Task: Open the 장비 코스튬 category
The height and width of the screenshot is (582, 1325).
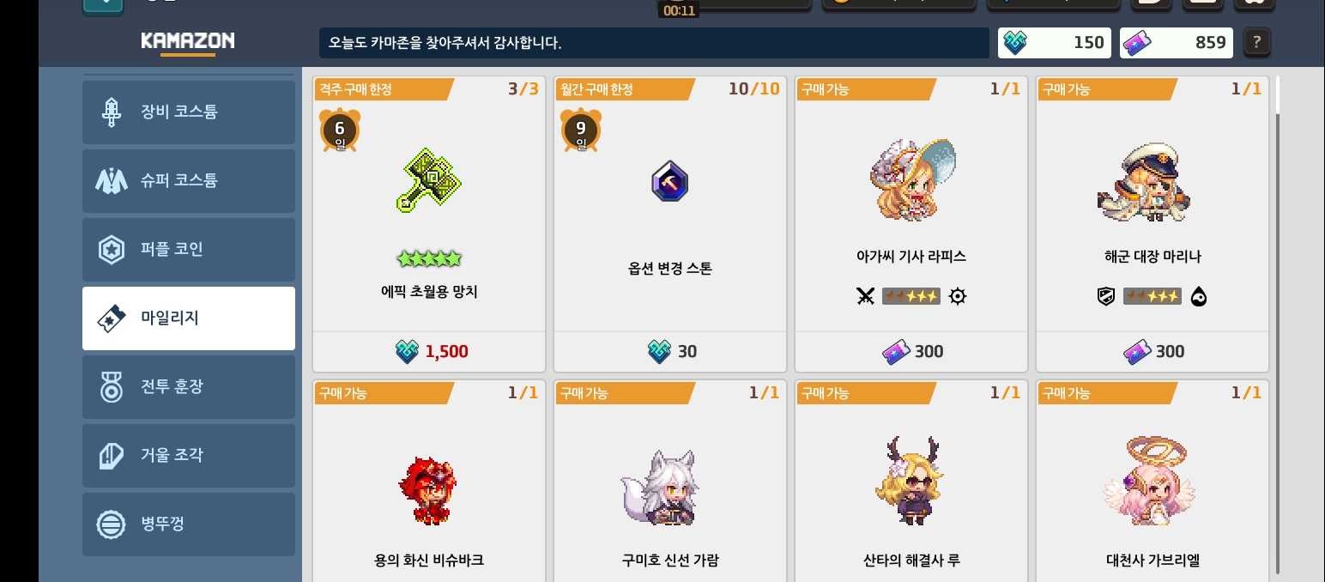Action: pyautogui.click(x=189, y=112)
